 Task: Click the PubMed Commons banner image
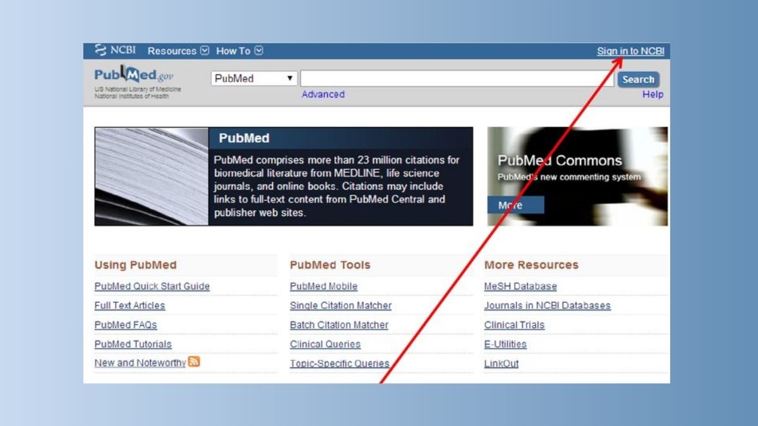[577, 176]
